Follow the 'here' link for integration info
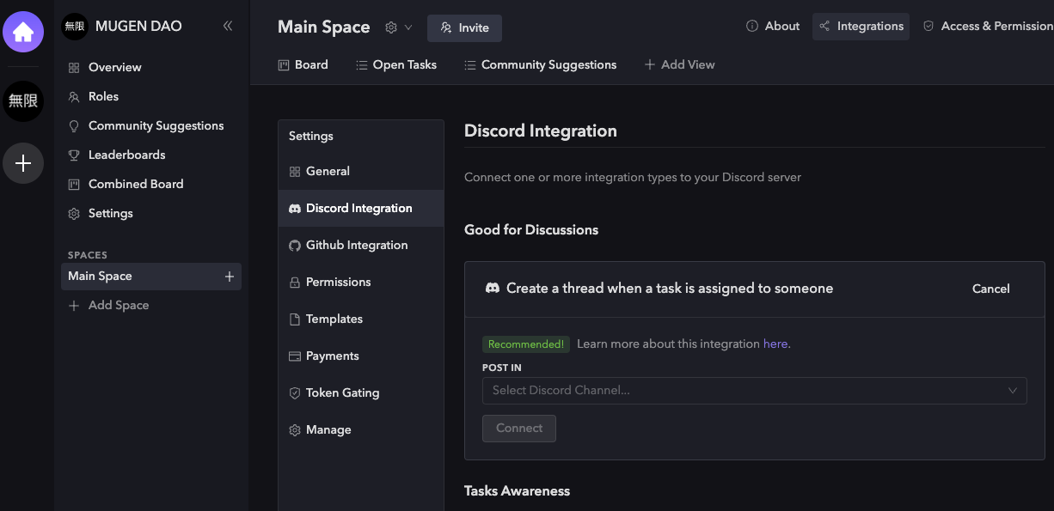Image resolution: width=1054 pixels, height=511 pixels. [x=775, y=344]
